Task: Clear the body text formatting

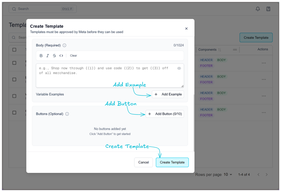Action: click(x=74, y=56)
